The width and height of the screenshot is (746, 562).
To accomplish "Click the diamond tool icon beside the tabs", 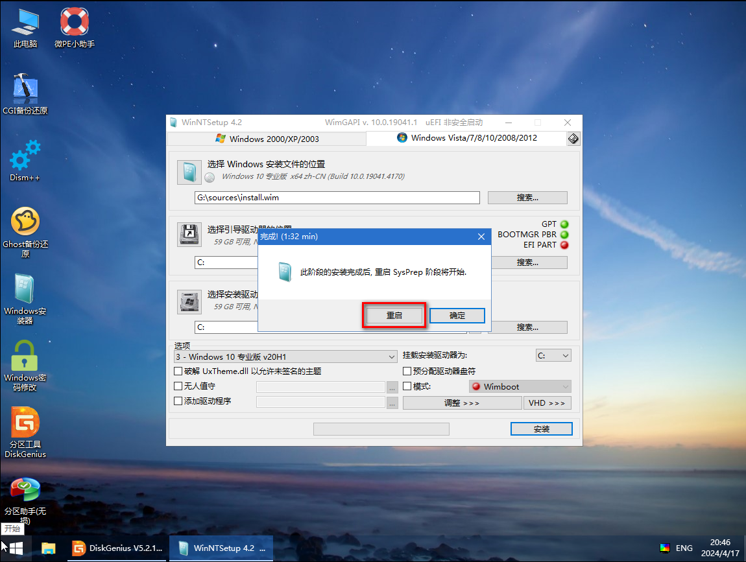I will (x=573, y=138).
